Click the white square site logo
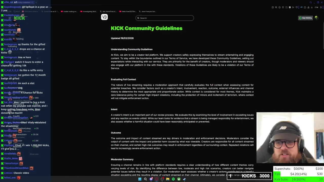This screenshot has width=324, height=182. (104, 17)
